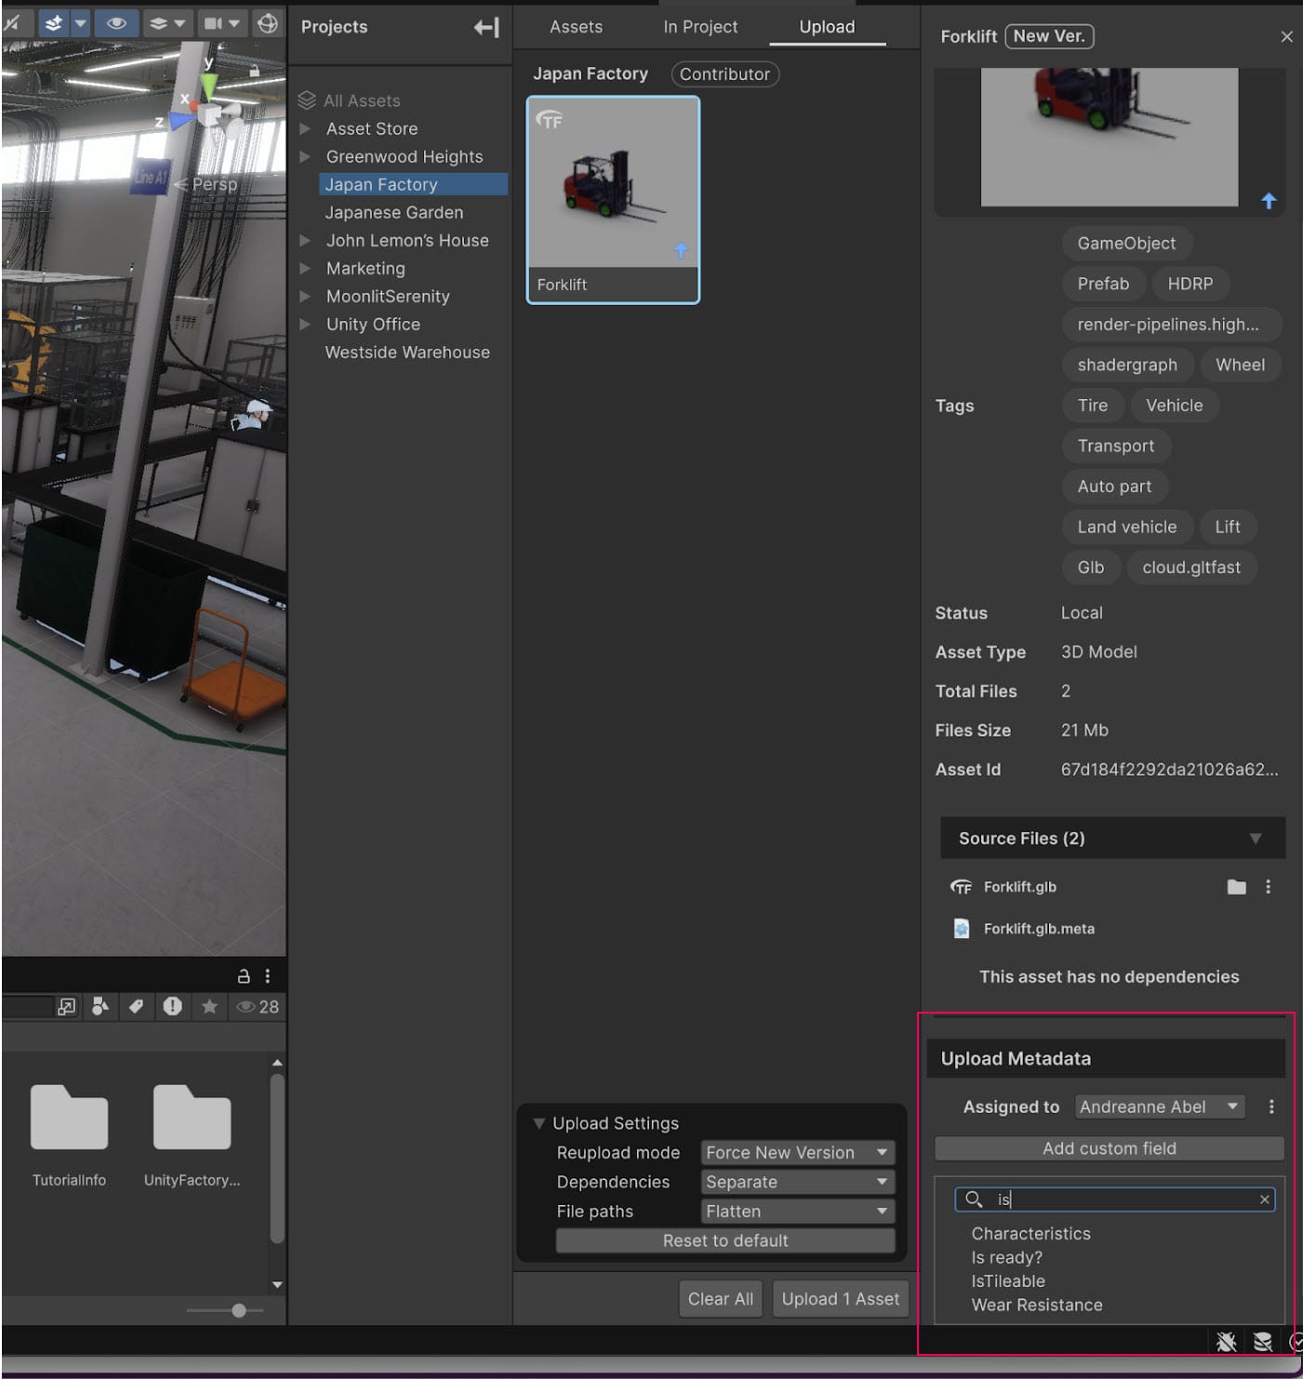Collapse the Projects sidebar arrow icon

coord(486,28)
